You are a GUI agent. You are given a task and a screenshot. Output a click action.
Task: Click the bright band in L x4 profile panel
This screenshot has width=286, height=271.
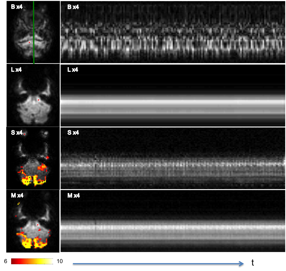[x=173, y=102]
